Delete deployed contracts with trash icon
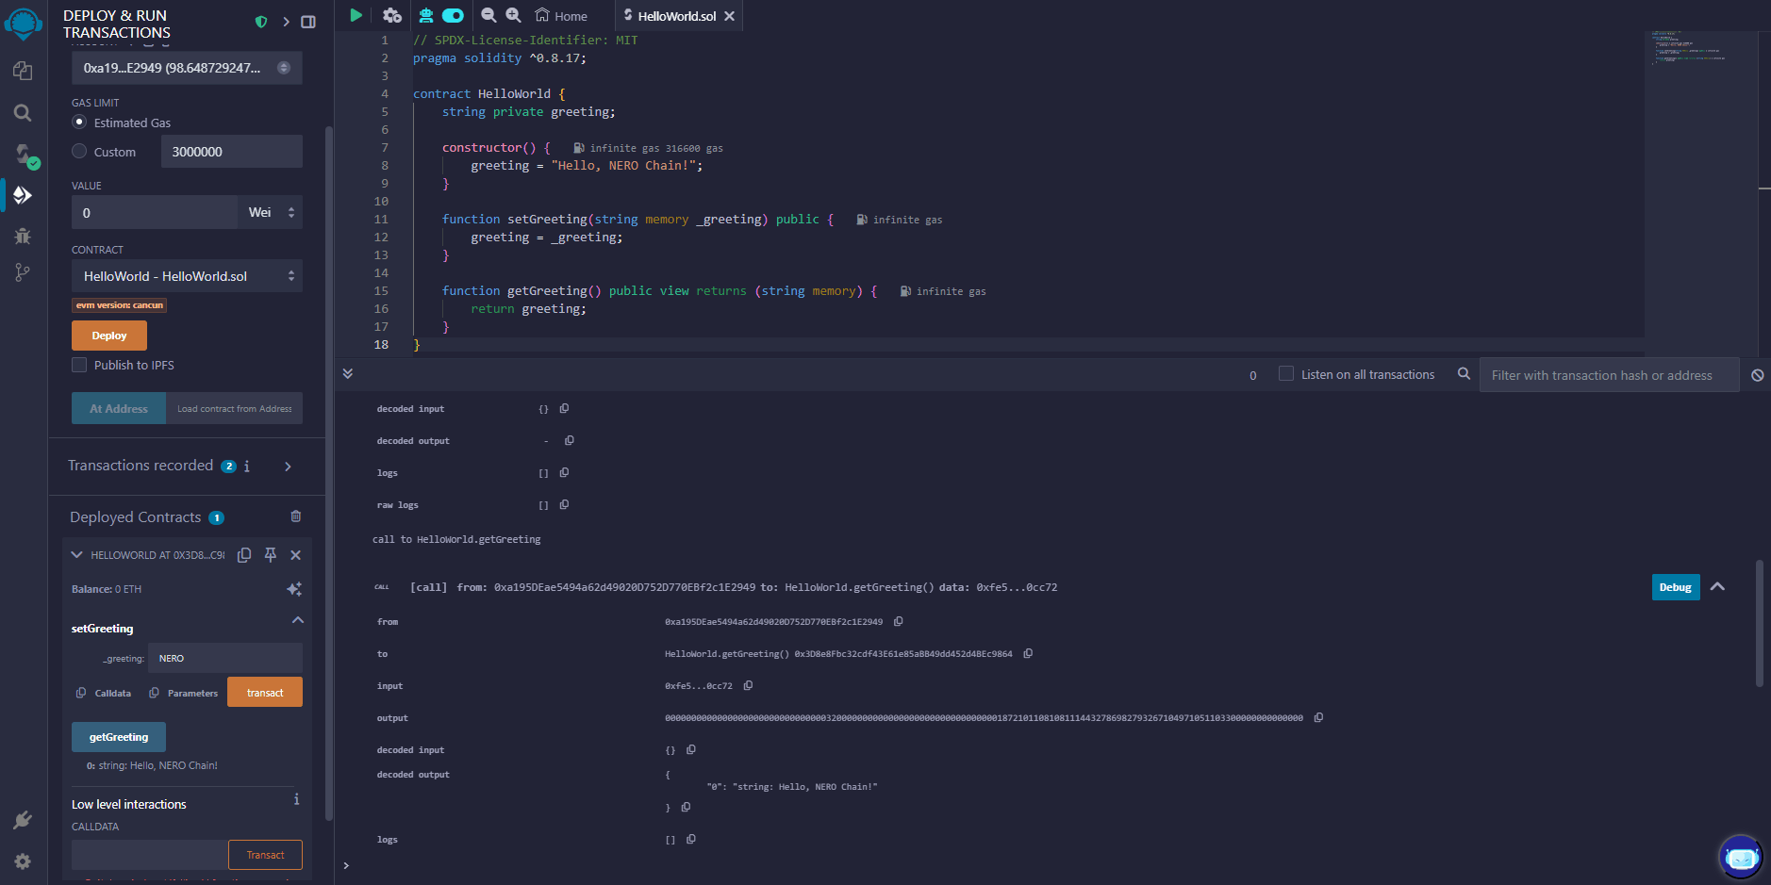The height and width of the screenshot is (885, 1771). [296, 516]
